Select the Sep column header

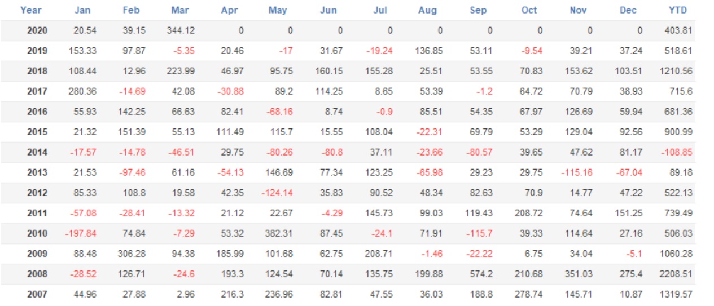pyautogui.click(x=478, y=10)
